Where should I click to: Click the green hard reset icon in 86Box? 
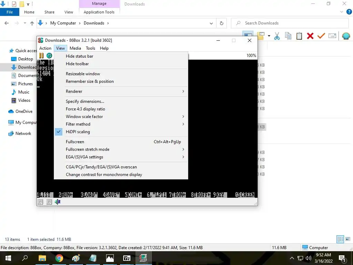(49, 56)
